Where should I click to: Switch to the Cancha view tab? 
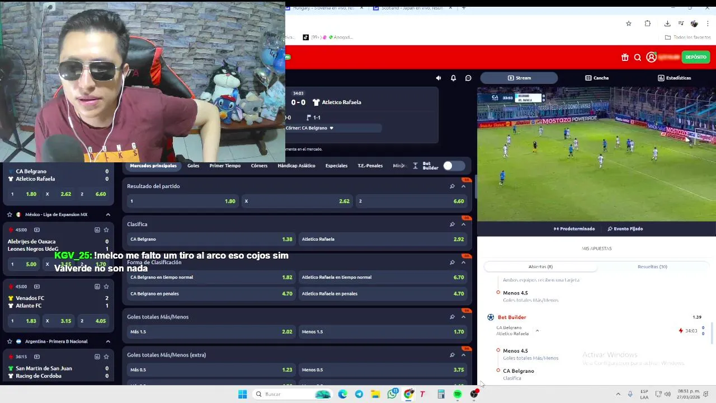[597, 78]
